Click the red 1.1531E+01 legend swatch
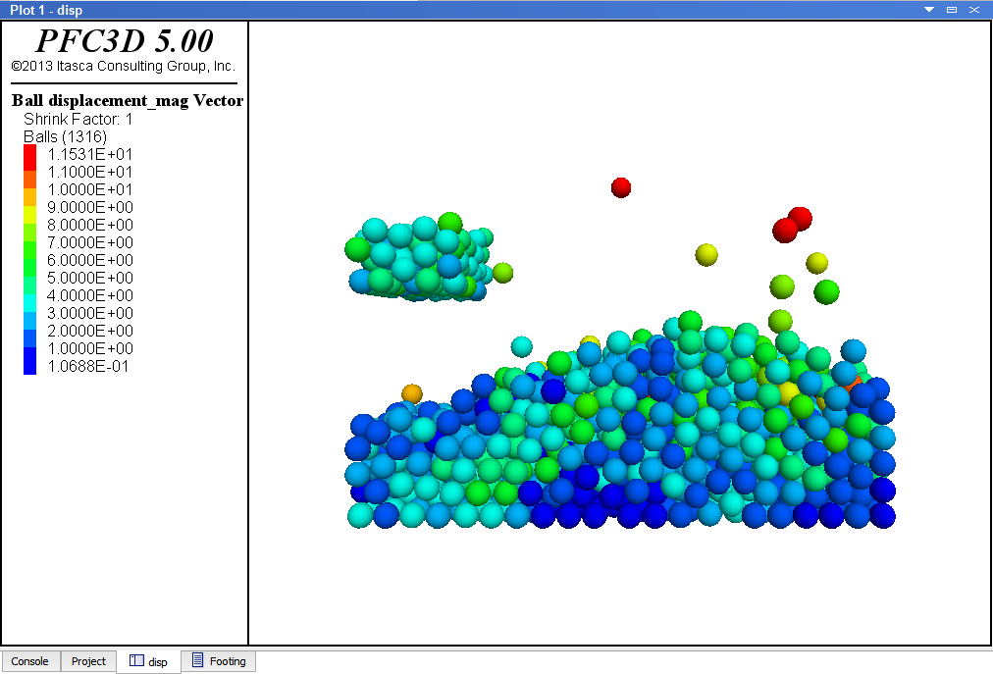Screen dimensions: 993x674 (30, 154)
